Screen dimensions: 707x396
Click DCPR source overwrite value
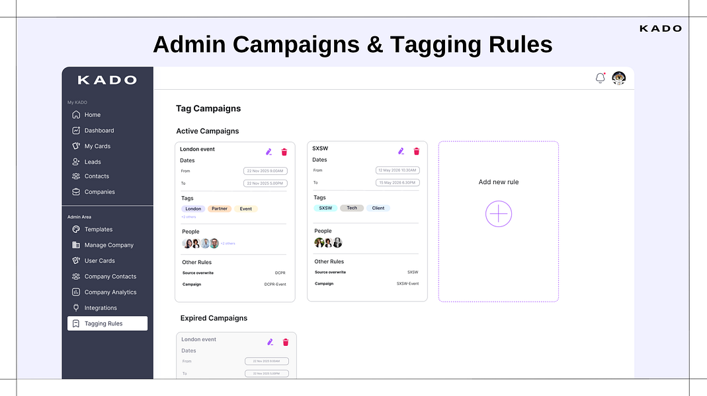[x=280, y=273]
